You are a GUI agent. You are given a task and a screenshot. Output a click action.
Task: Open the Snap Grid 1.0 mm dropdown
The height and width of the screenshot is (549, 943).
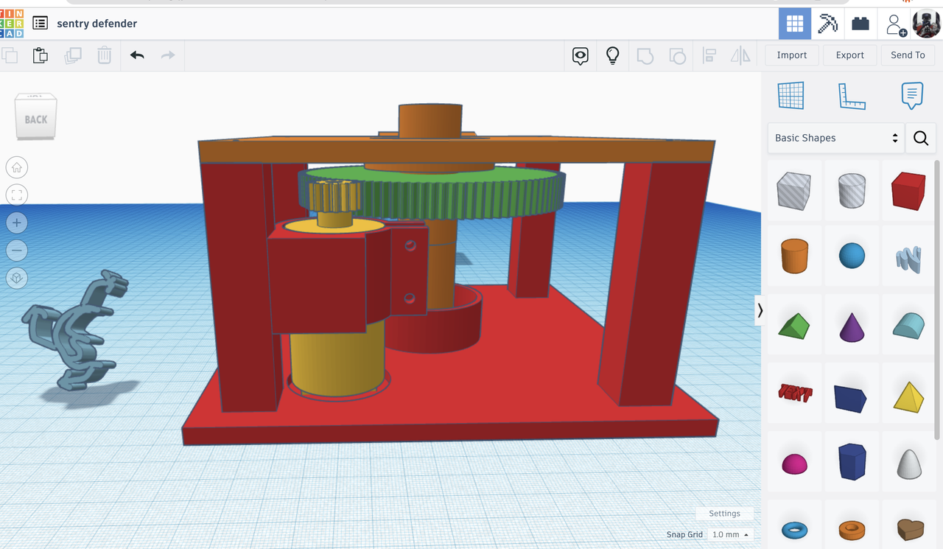coord(730,534)
